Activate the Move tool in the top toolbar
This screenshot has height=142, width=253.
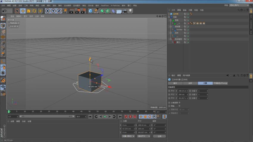click(x=23, y=11)
